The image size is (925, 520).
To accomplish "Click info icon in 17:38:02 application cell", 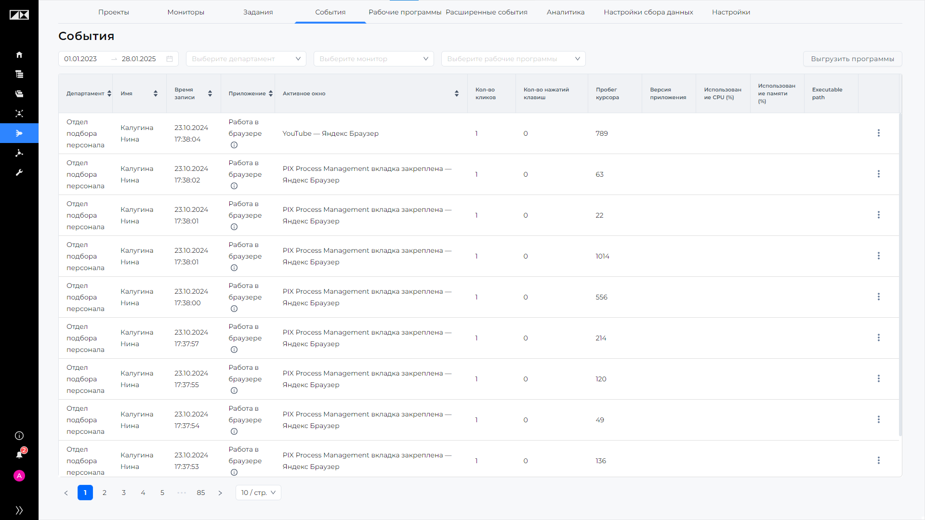I will 234,186.
